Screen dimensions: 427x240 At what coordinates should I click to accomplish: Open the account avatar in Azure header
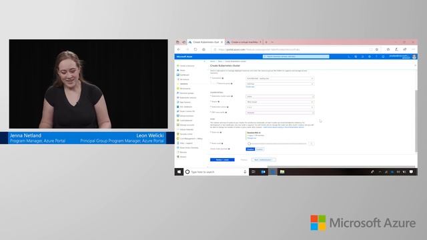pos(414,57)
